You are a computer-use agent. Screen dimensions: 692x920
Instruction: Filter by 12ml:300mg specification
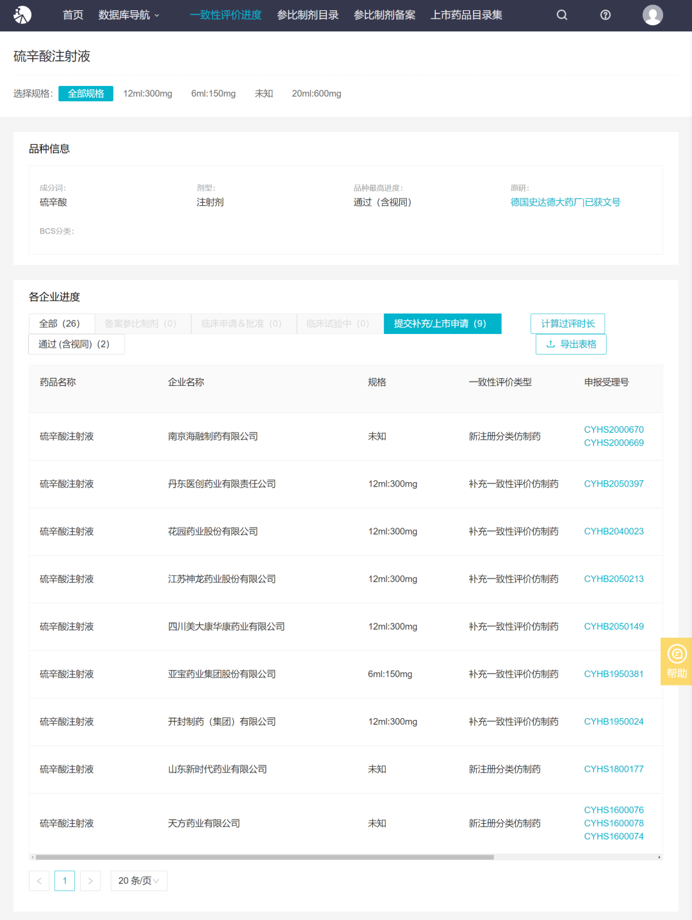(x=148, y=94)
